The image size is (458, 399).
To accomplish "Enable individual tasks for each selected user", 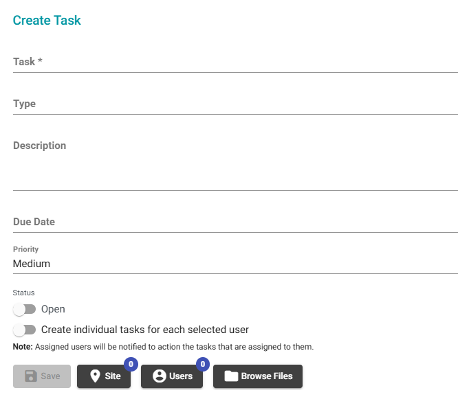I will tap(24, 330).
